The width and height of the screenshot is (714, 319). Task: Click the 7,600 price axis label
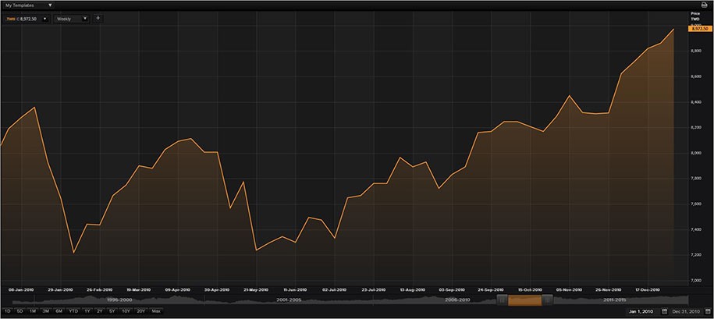pyautogui.click(x=697, y=204)
